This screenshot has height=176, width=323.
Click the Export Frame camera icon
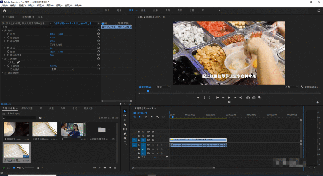pyautogui.click(x=229, y=102)
